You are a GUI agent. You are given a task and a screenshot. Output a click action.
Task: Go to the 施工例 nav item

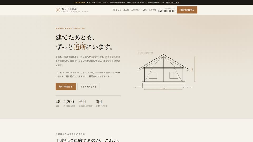pyautogui.click(x=126, y=10)
